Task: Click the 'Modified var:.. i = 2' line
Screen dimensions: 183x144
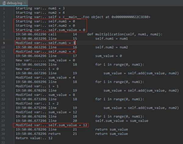Action: point(34,104)
